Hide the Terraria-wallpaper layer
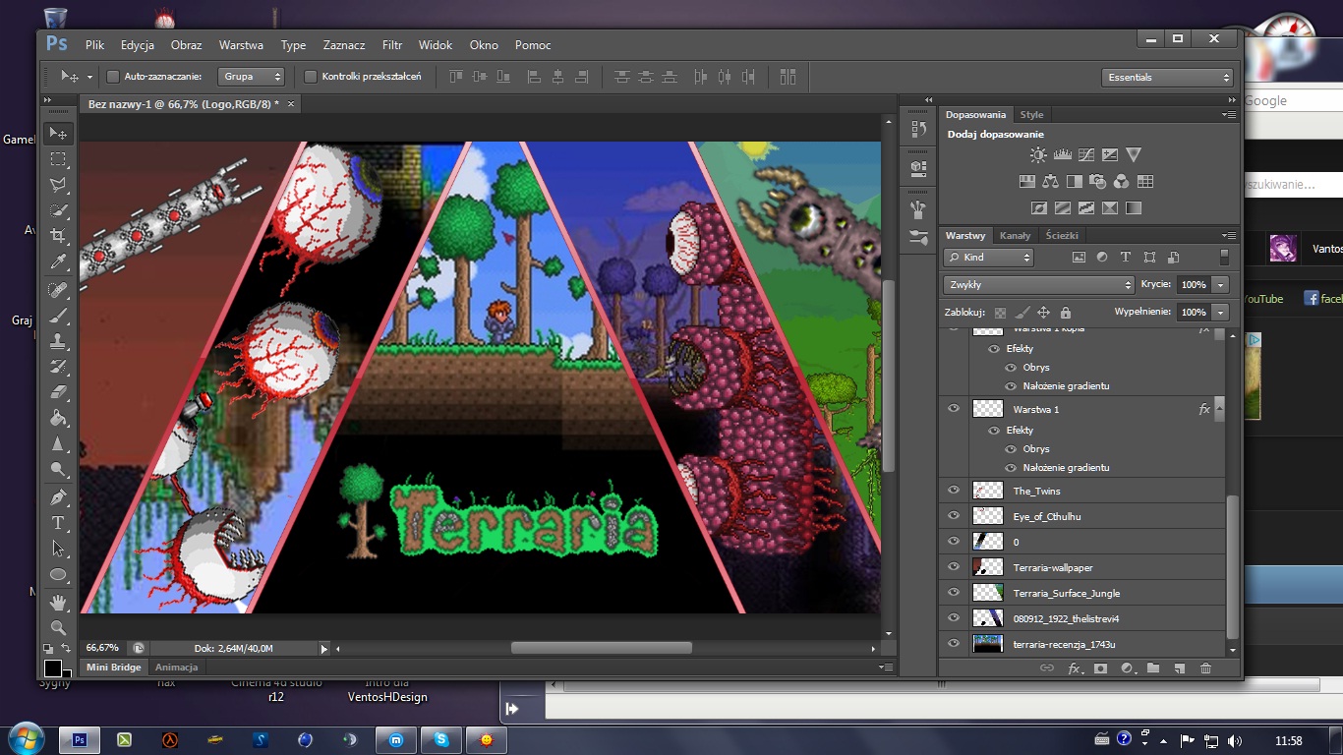Viewport: 1343px width, 755px height. point(953,567)
